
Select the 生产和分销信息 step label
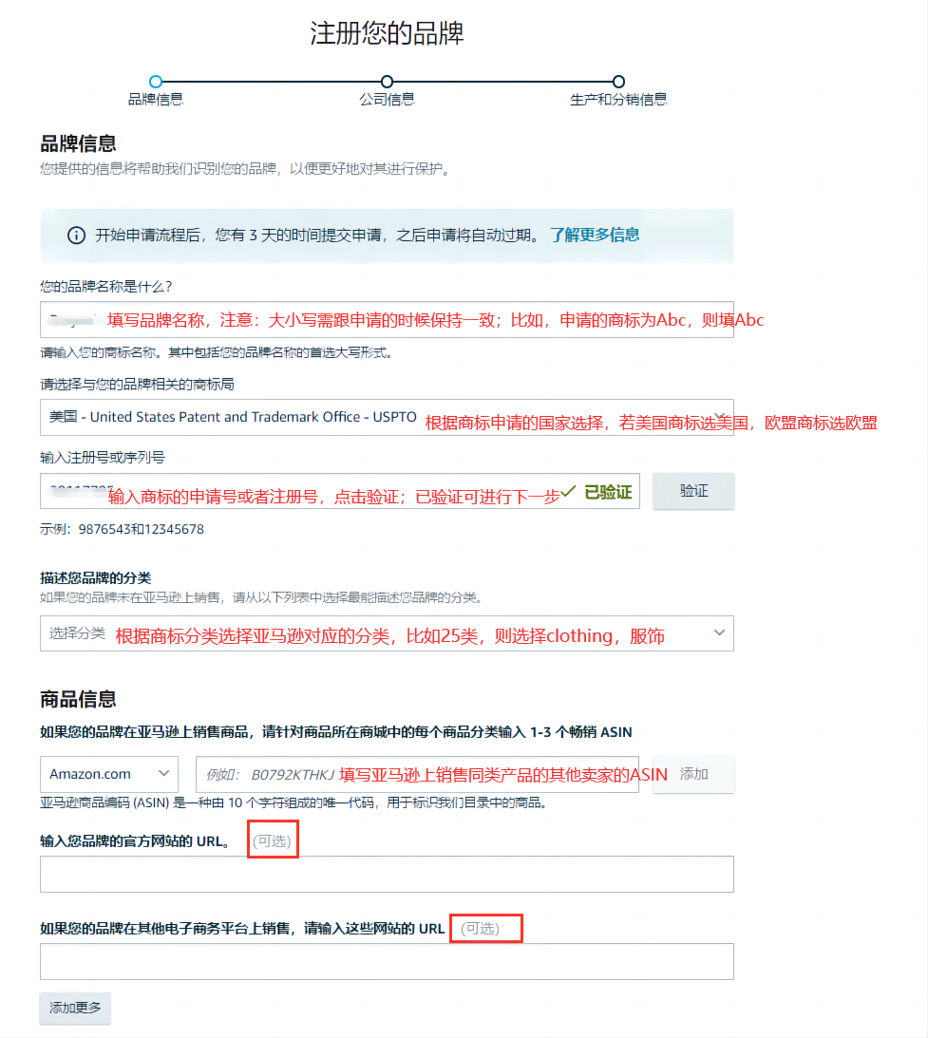[618, 98]
